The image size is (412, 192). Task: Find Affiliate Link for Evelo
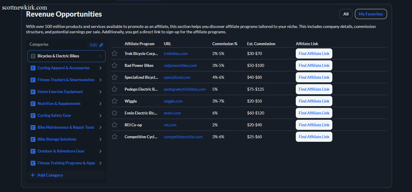click(x=314, y=113)
